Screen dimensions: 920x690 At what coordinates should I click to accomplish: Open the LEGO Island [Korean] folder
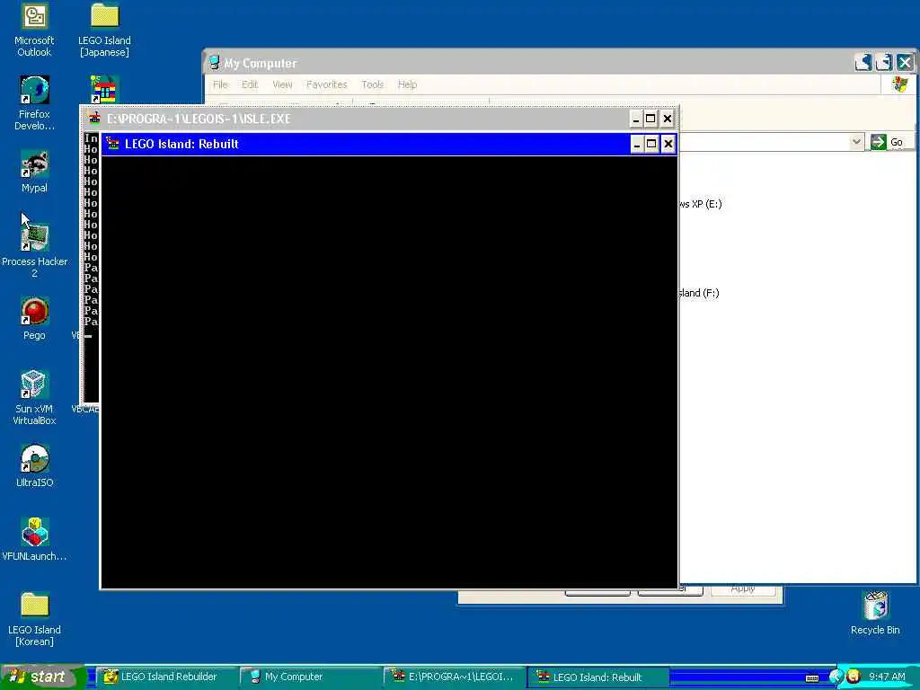point(34,619)
